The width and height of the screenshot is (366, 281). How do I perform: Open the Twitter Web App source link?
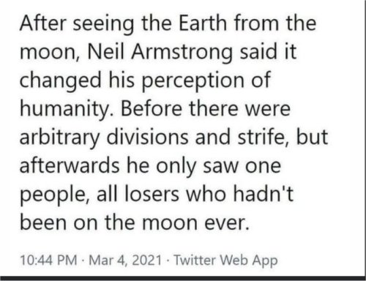pyautogui.click(x=225, y=260)
